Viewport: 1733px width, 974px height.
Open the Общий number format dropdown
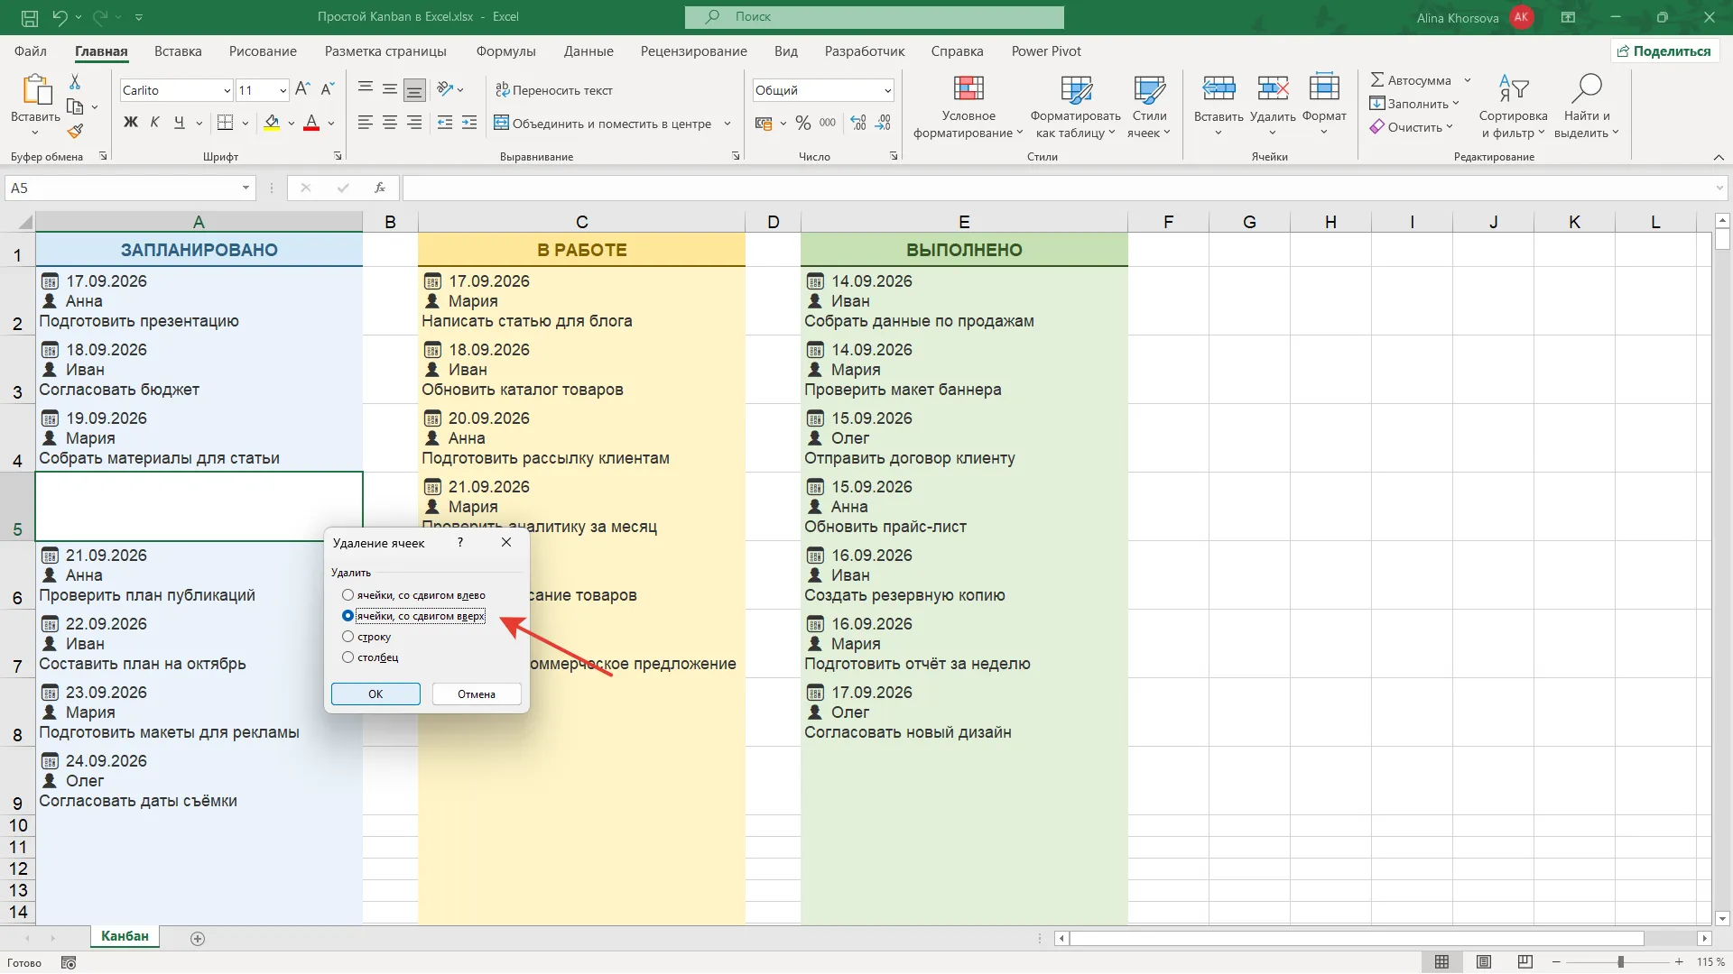click(887, 90)
